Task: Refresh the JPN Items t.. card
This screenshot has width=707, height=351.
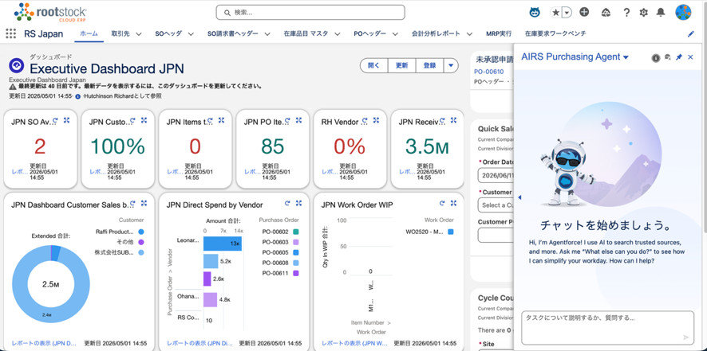Action: coord(210,120)
